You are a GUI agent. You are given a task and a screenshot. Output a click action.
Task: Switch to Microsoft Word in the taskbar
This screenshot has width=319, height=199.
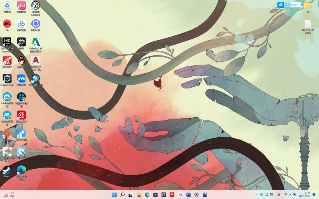coord(188,195)
